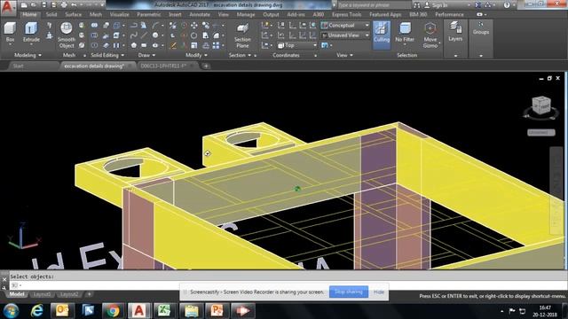The image size is (568, 319).
Task: Expand the Solid Editing panel
Action: [x=107, y=55]
